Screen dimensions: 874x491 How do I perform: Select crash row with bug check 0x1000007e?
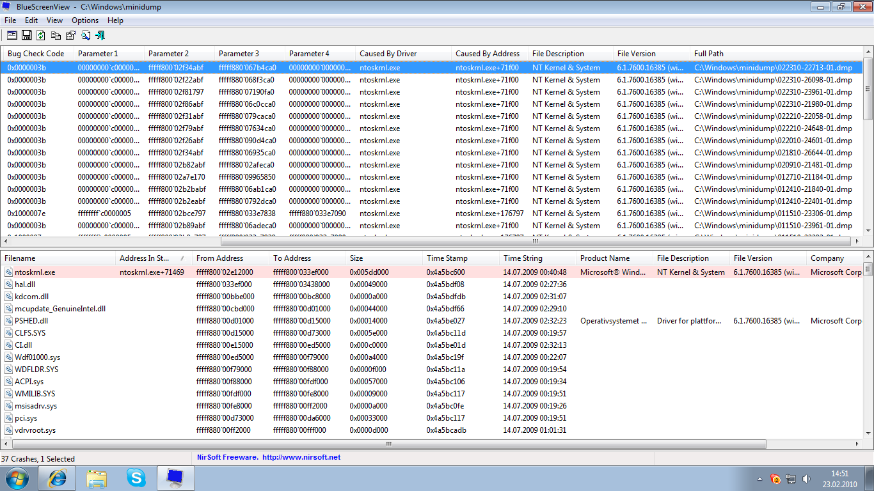[x=432, y=214]
